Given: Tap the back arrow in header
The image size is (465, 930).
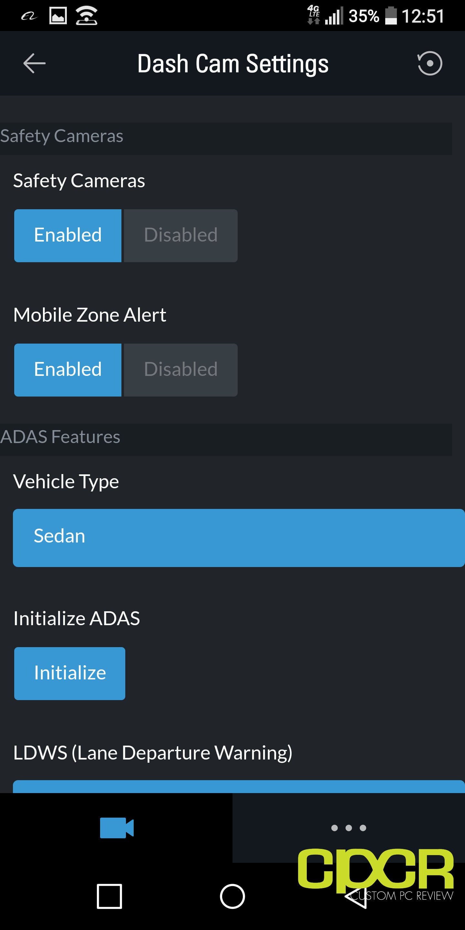Looking at the screenshot, I should (x=34, y=63).
